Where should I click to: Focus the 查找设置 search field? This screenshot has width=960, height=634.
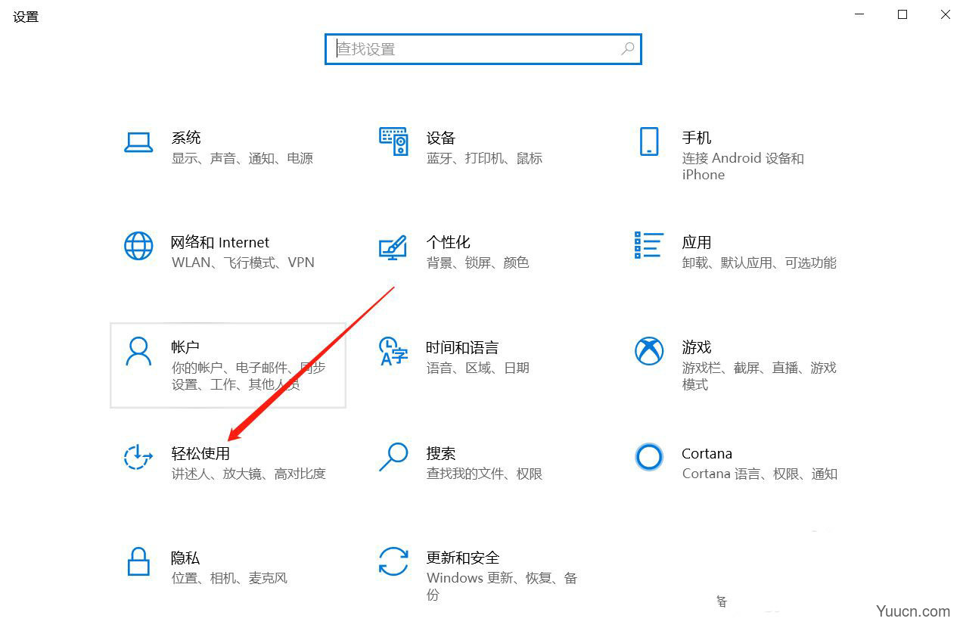point(483,49)
